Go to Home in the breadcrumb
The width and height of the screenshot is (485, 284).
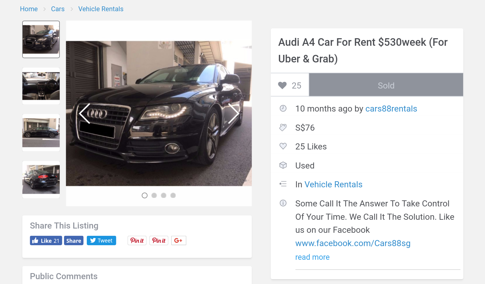coord(29,9)
